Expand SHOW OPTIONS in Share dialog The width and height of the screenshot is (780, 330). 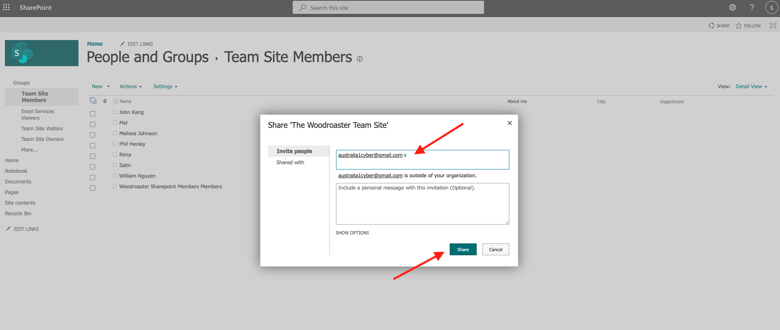coord(352,233)
